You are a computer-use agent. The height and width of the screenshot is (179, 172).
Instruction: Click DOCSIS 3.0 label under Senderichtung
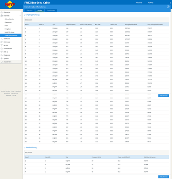(x=28, y=153)
